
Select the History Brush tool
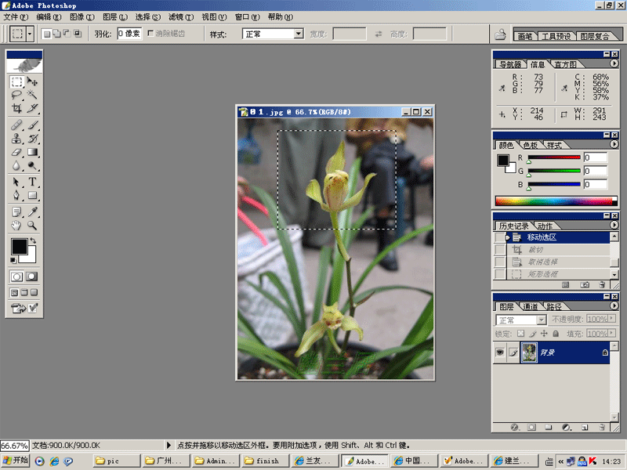coord(32,139)
